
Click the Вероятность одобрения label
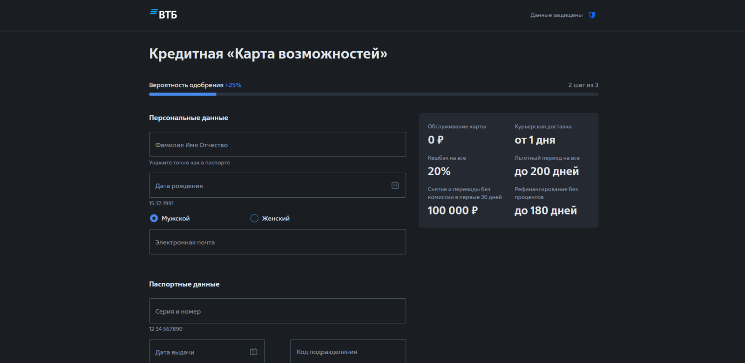coord(186,85)
